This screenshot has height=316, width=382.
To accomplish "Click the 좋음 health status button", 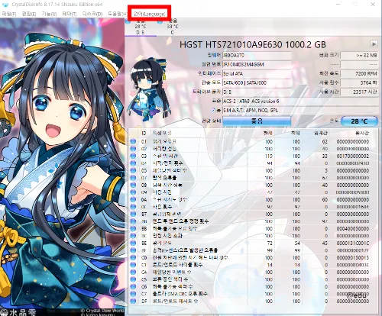I will click(257, 121).
